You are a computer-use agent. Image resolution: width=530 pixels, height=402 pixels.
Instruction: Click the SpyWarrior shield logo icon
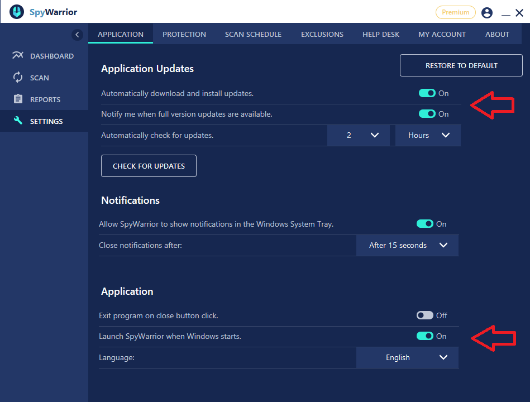[x=17, y=12]
